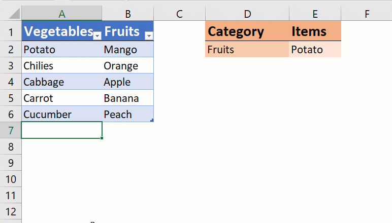Click the table resize handle below Peach

click(x=152, y=120)
